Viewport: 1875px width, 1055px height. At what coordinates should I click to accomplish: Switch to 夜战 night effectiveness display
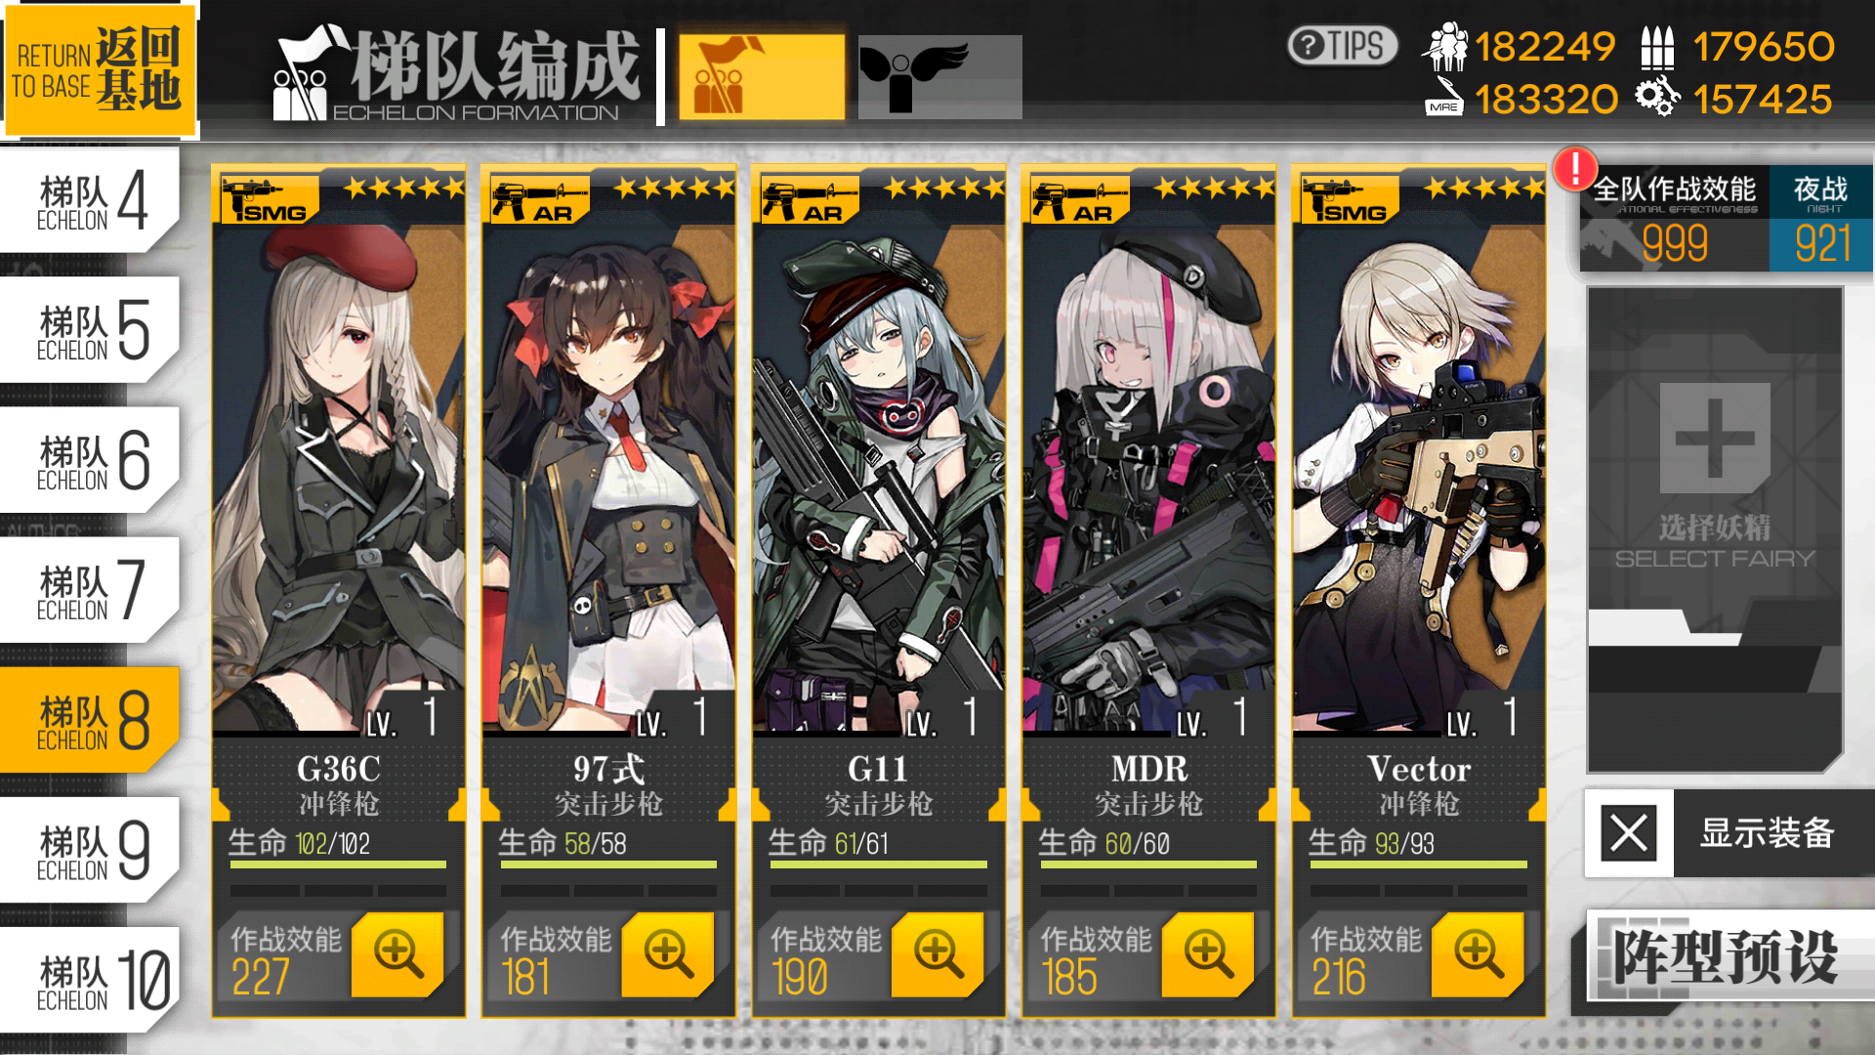(x=1820, y=220)
